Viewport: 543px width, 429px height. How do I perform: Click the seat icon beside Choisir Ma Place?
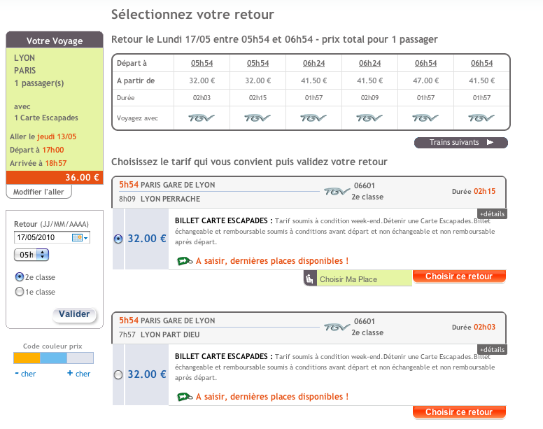(310, 279)
